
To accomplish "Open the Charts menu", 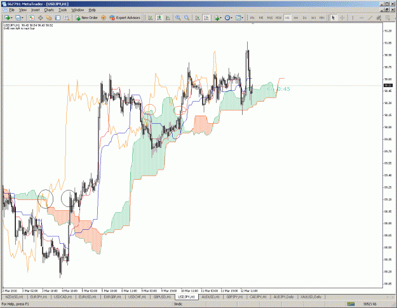I will tap(49, 10).
